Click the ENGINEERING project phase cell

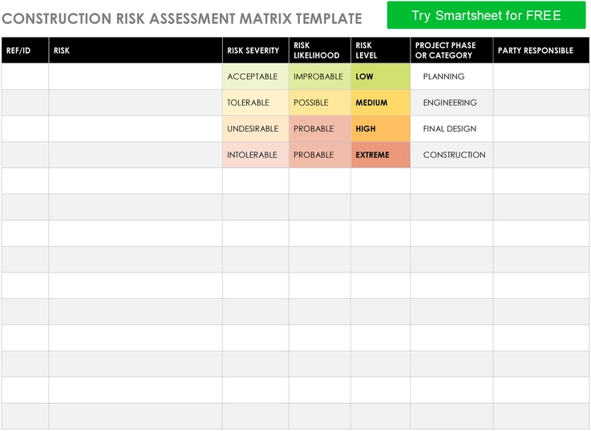(x=451, y=103)
